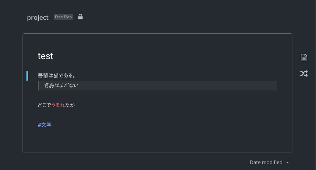Click the page title test
The height and width of the screenshot is (170, 316).
click(x=45, y=56)
